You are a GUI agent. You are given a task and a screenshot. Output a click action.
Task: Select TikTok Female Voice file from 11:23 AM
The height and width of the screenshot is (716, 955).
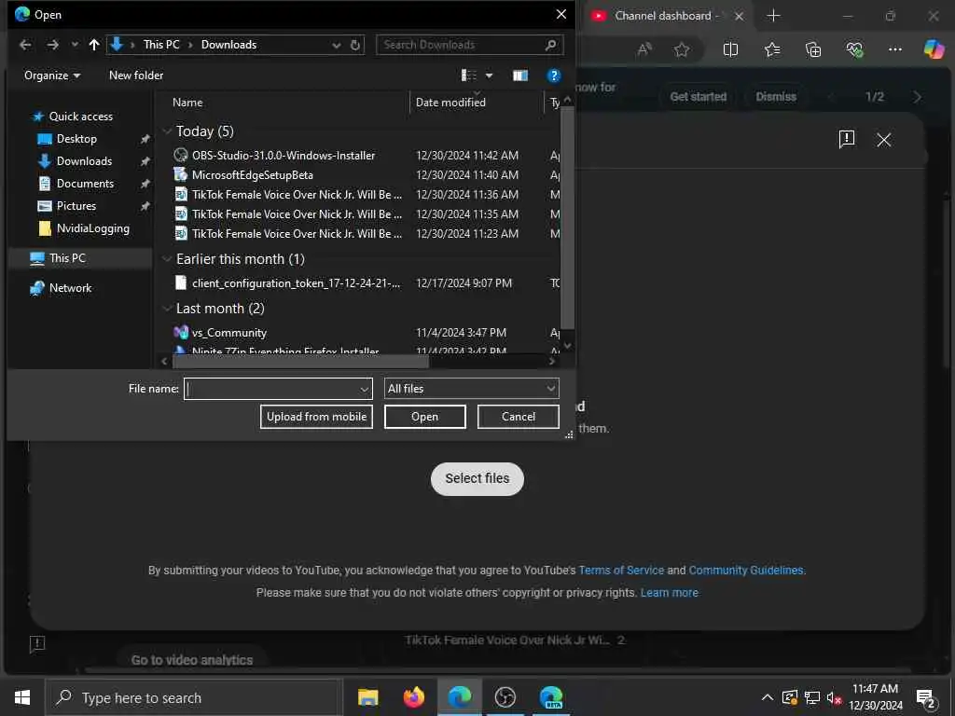point(297,233)
